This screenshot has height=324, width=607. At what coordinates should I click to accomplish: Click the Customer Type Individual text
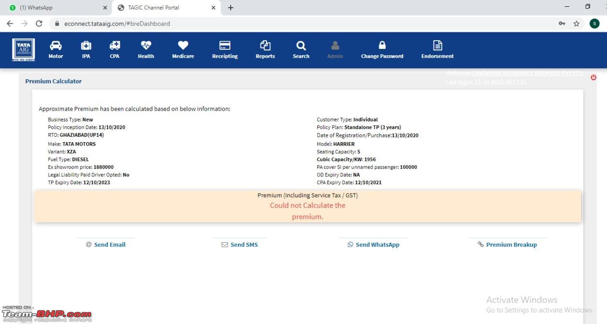pos(347,119)
